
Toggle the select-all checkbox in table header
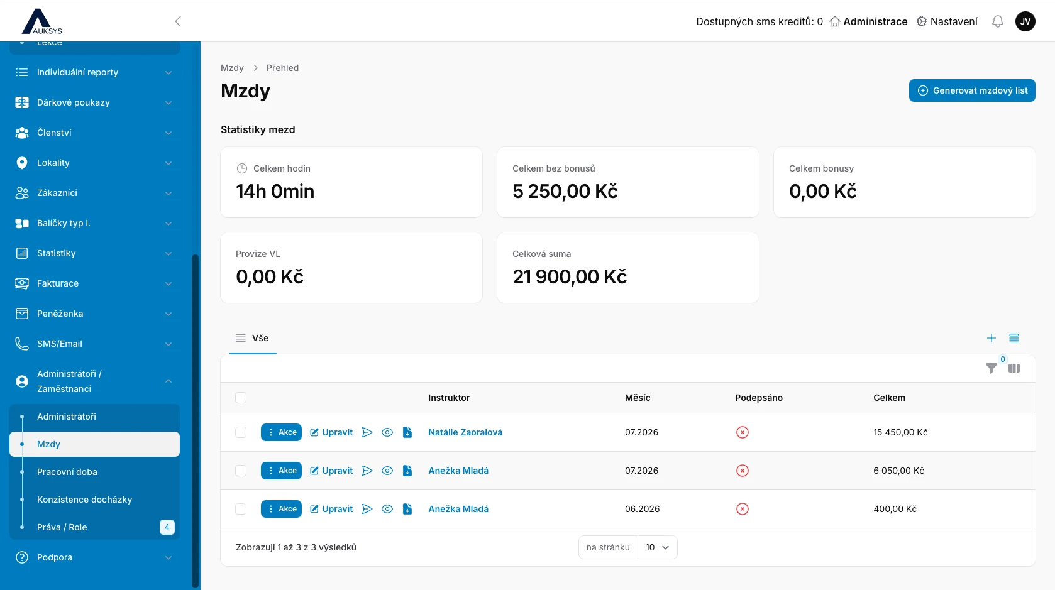click(241, 398)
